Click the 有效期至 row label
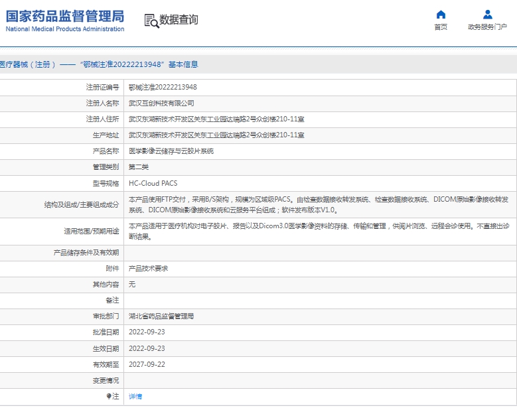517x410 pixels. point(106,364)
